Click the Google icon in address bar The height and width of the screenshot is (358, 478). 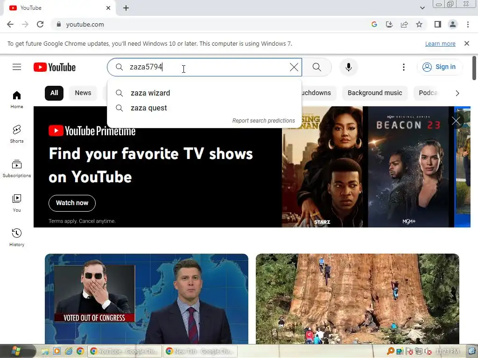point(374,24)
